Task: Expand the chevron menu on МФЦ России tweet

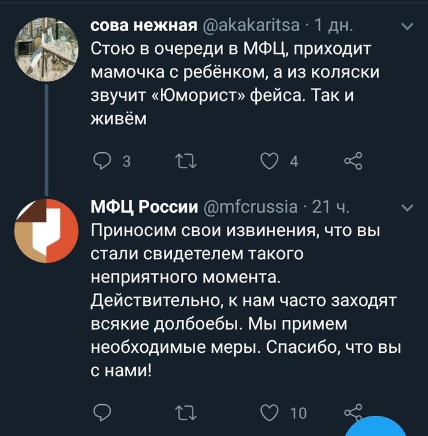Action: (x=407, y=209)
